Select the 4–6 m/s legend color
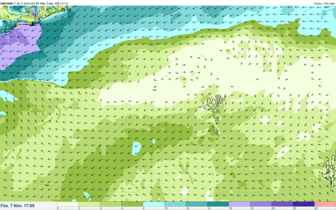 click(x=111, y=204)
